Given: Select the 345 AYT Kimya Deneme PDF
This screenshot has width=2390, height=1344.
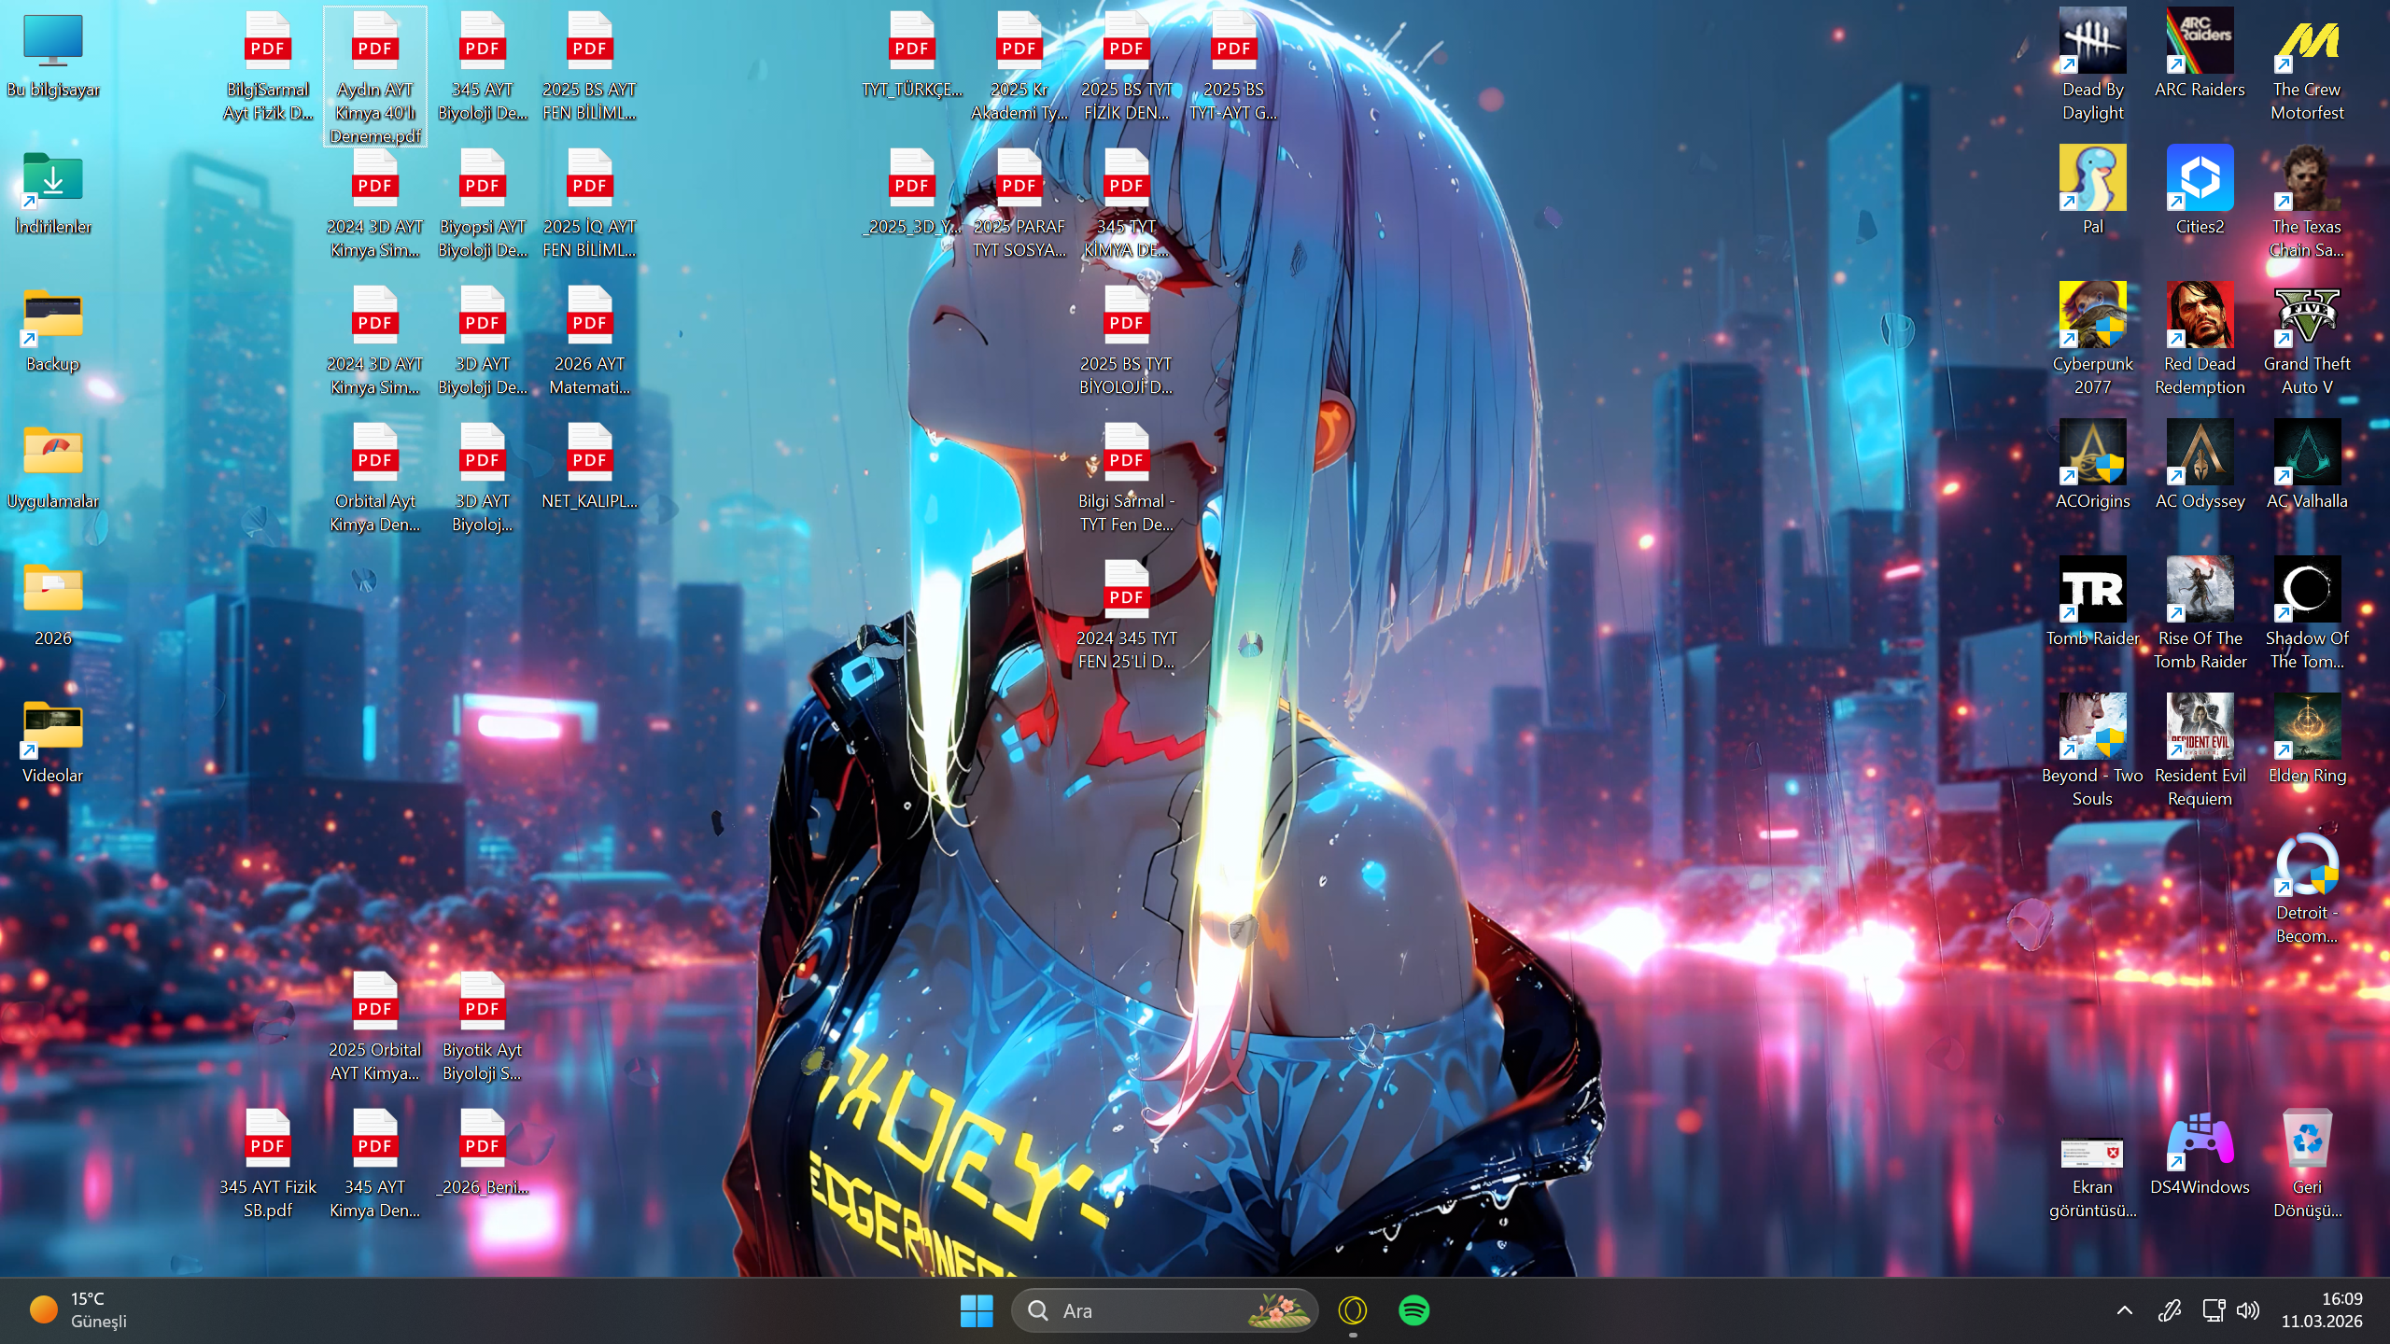Looking at the screenshot, I should coord(375,1163).
